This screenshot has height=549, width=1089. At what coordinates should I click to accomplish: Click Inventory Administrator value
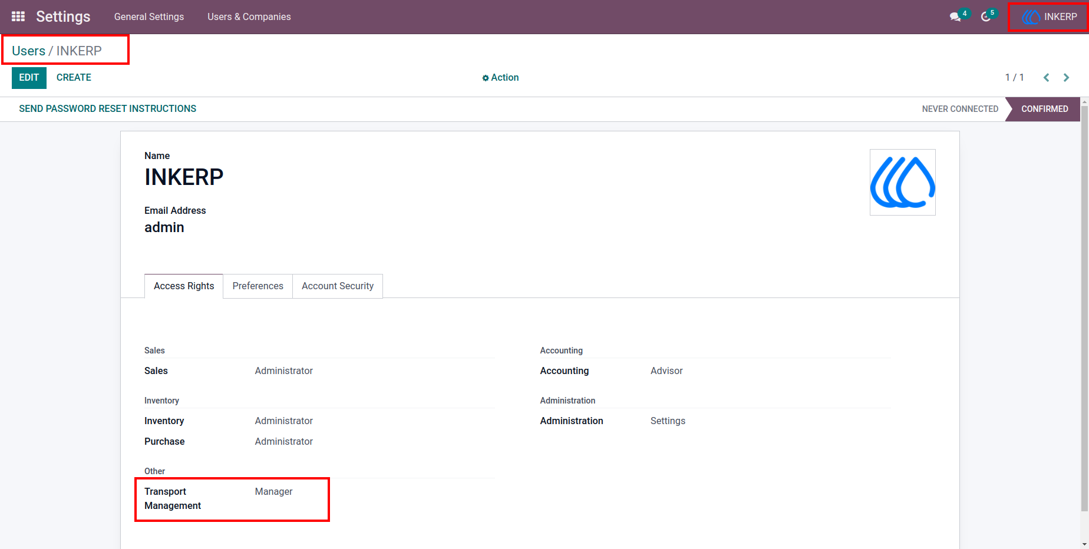(x=284, y=421)
